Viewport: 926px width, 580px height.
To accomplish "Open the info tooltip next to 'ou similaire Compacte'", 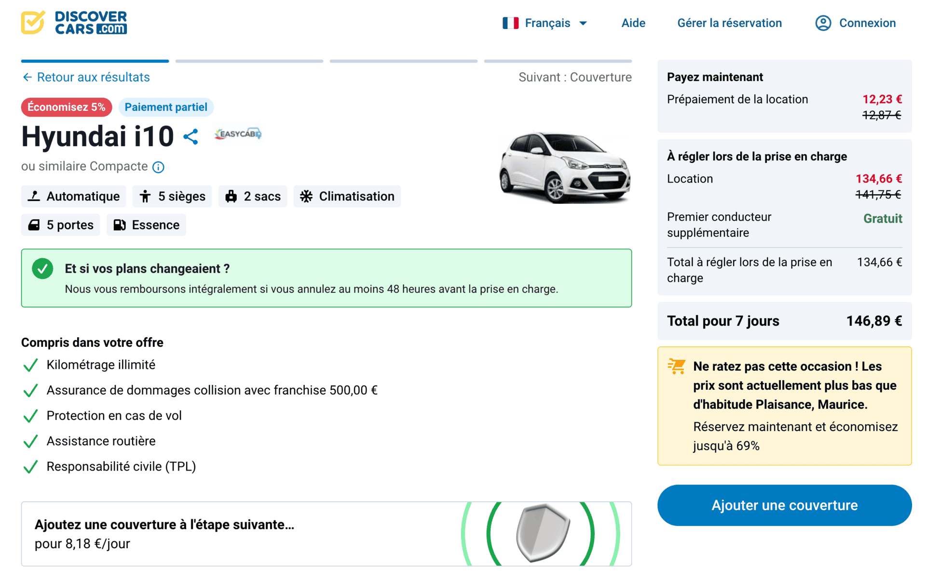I will coord(158,167).
